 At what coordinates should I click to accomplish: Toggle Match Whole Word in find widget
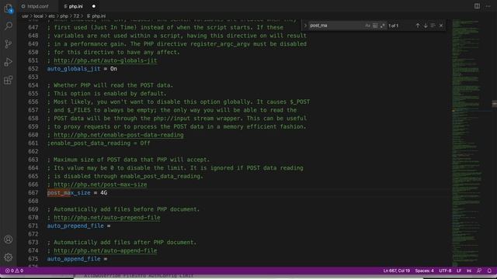tap(375, 26)
